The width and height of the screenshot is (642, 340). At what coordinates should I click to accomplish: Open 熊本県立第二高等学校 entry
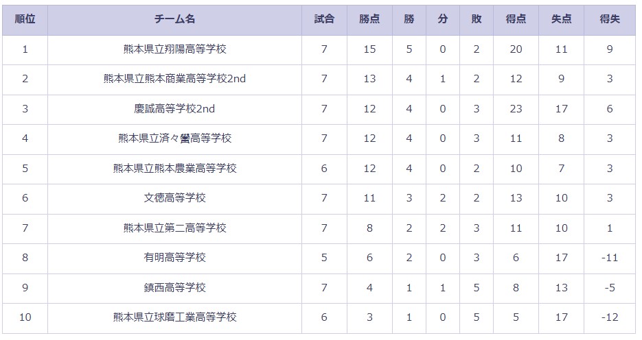pyautogui.click(x=175, y=228)
